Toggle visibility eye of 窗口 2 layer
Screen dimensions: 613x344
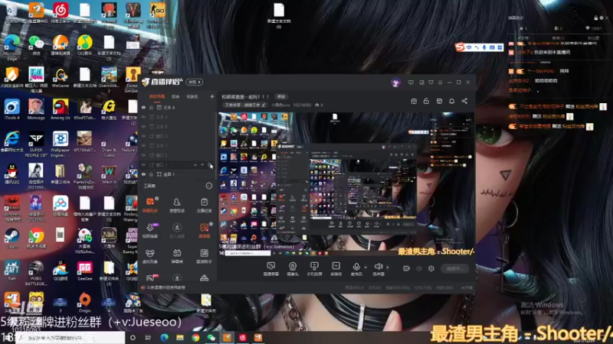(x=143, y=155)
